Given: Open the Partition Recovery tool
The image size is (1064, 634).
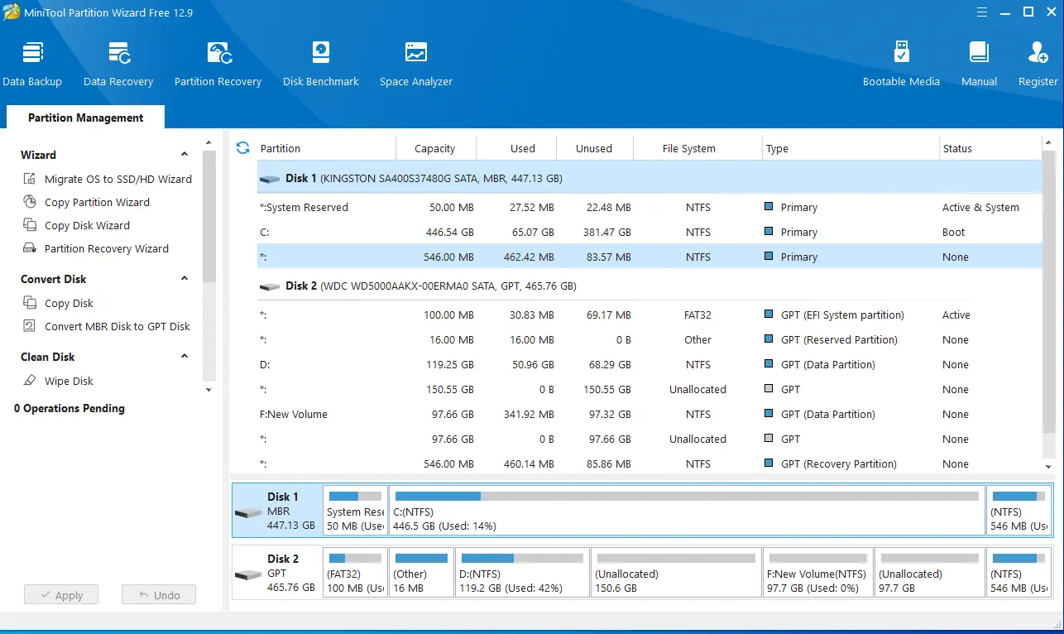Looking at the screenshot, I should [218, 64].
